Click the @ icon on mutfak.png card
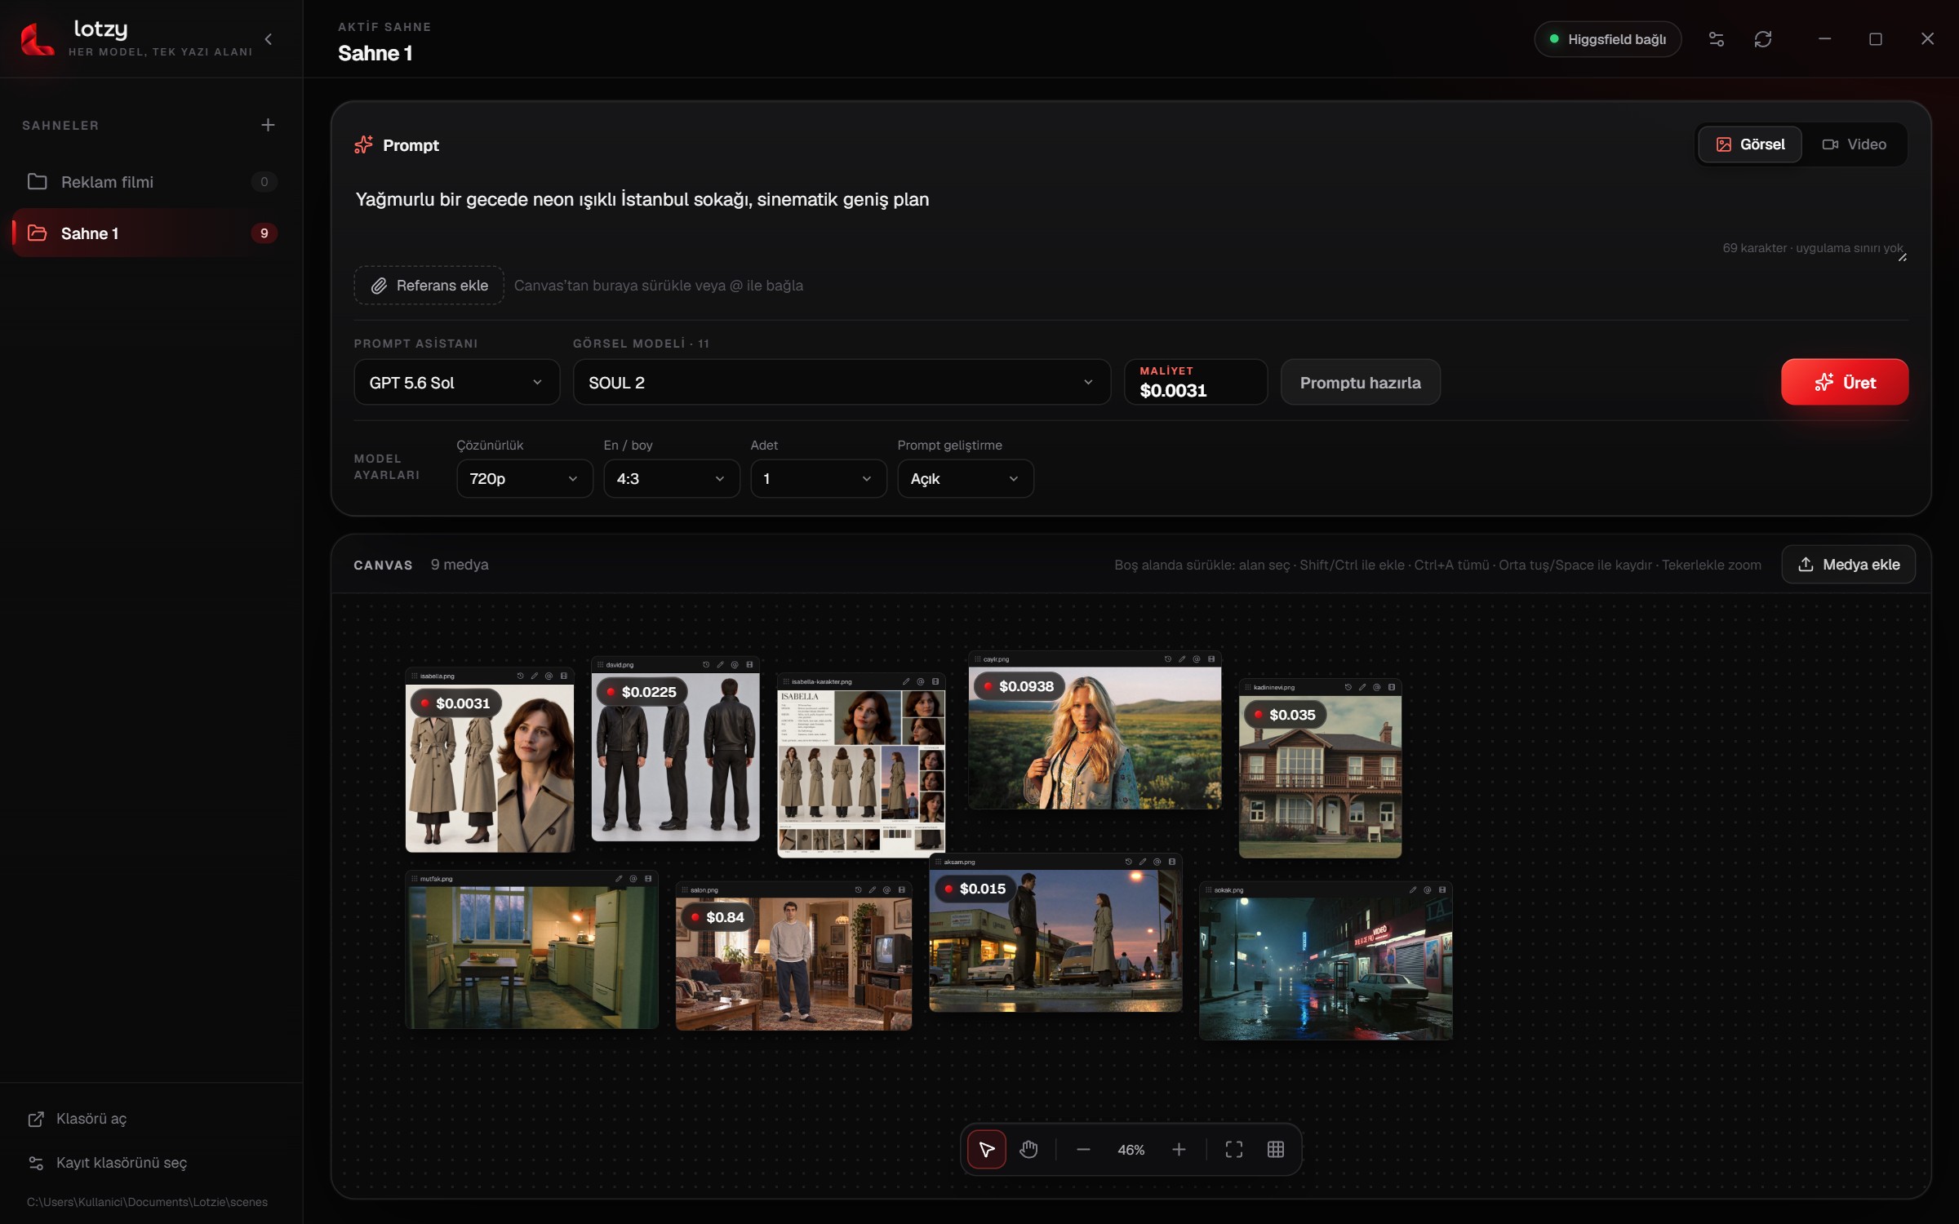The image size is (1959, 1224). [633, 878]
